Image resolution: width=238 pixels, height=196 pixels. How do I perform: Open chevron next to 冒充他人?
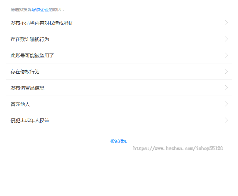point(227,104)
